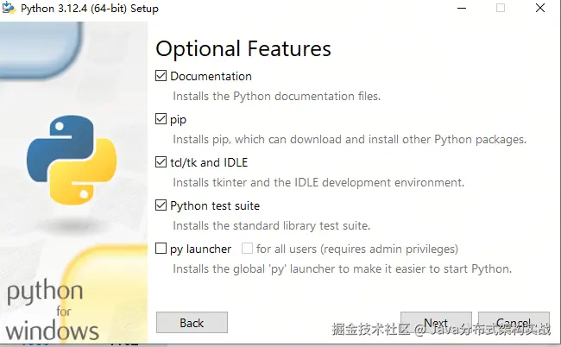Viewport: 561px width, 347px height.
Task: Tick the for all users checkbox
Action: (x=247, y=249)
